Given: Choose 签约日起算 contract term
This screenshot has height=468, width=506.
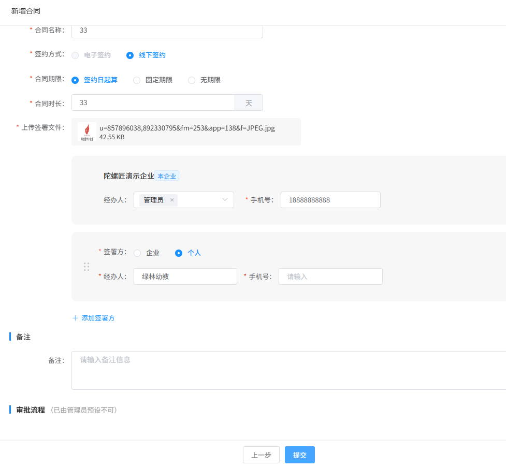Looking at the screenshot, I should [x=76, y=80].
